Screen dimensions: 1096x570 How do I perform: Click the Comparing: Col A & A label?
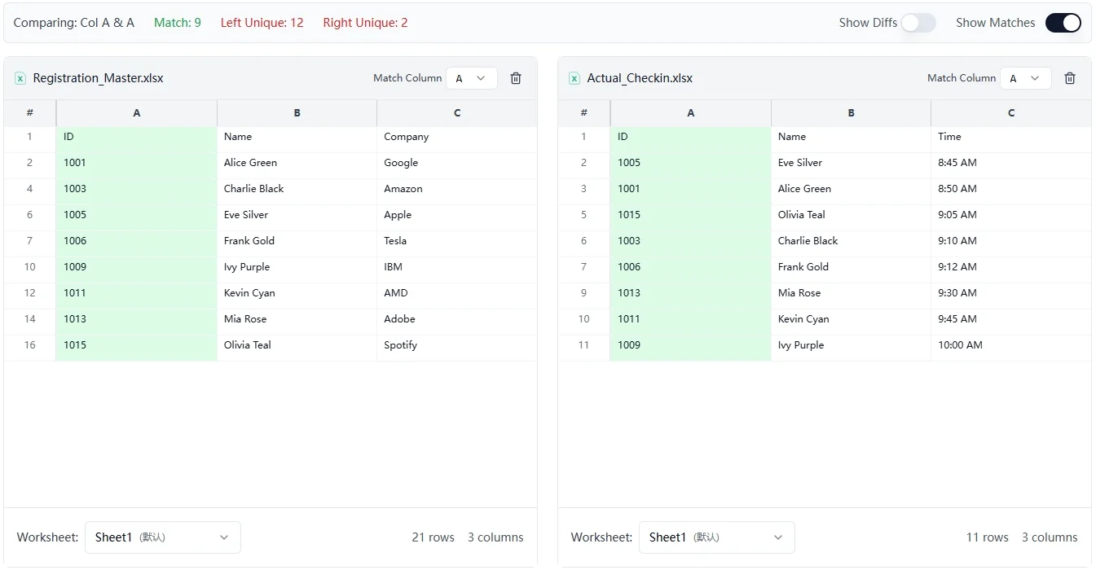[74, 22]
